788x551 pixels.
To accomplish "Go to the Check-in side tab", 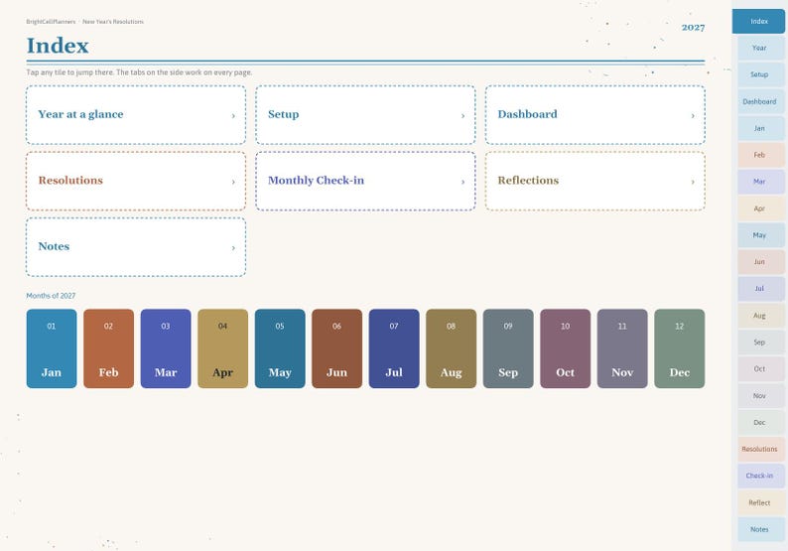I will point(761,476).
